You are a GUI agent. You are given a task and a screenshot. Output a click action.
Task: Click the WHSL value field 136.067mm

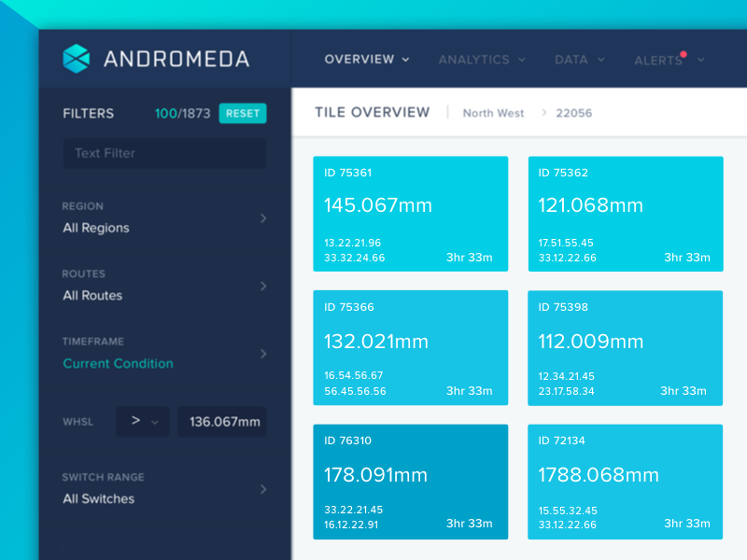[223, 422]
